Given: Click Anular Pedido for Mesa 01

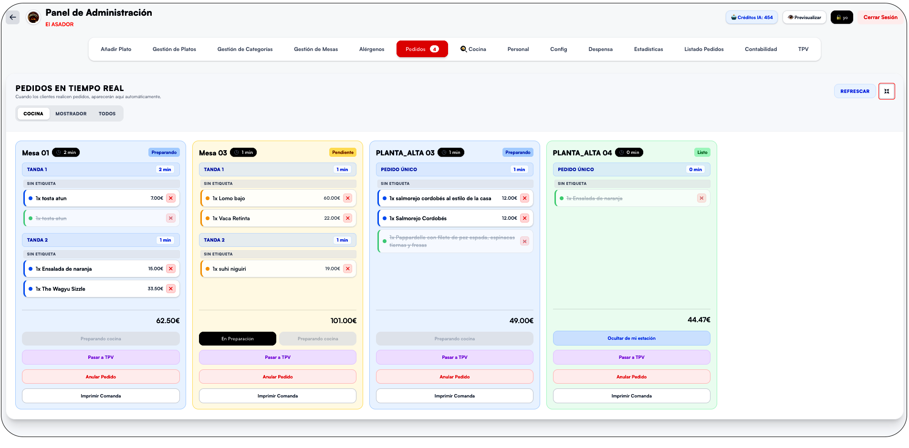Looking at the screenshot, I should pyautogui.click(x=101, y=377).
